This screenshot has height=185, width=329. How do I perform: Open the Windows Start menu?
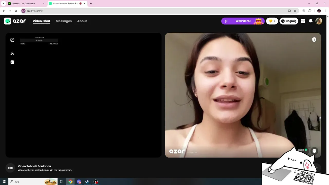tap(4, 182)
